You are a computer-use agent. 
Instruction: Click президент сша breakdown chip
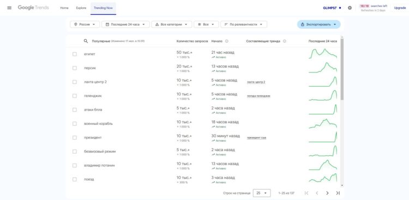tap(257, 138)
